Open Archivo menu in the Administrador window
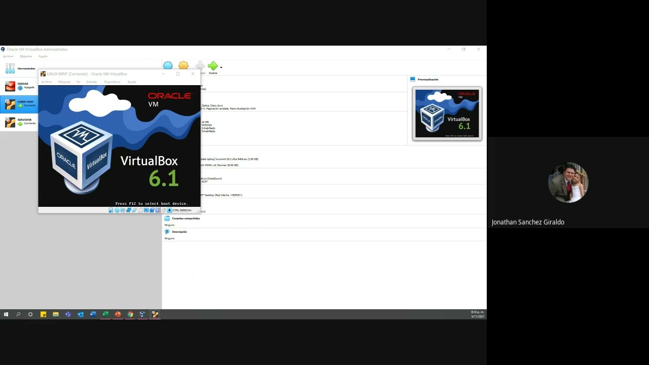The image size is (649, 365). tap(8, 56)
